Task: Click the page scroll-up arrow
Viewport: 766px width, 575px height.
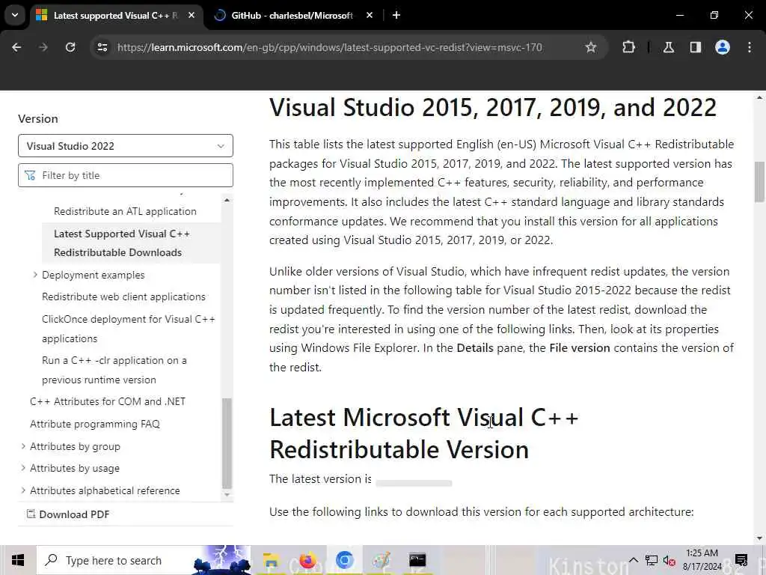Action: pyautogui.click(x=759, y=98)
